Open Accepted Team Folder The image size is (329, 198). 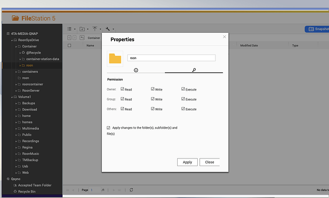point(35,185)
